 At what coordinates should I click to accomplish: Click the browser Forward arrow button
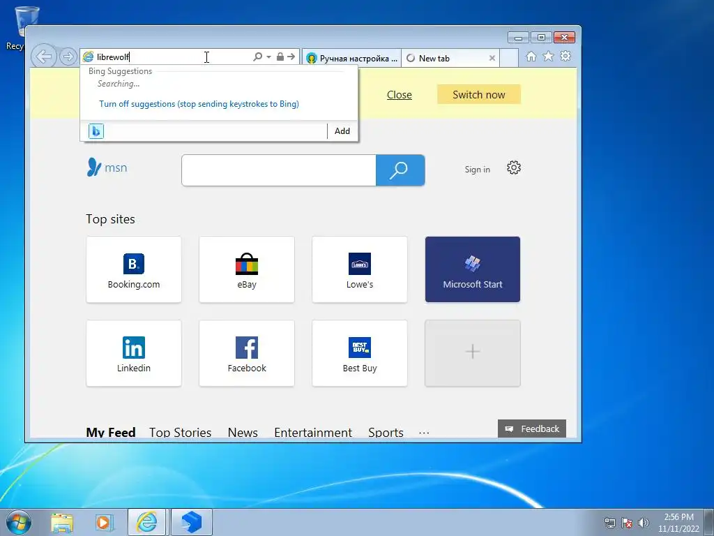tap(68, 57)
